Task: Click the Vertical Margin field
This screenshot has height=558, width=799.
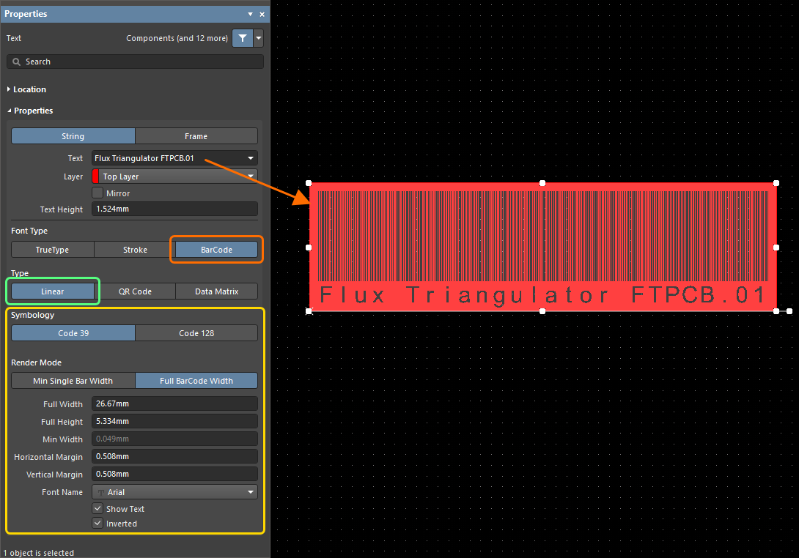Action: pyautogui.click(x=174, y=474)
